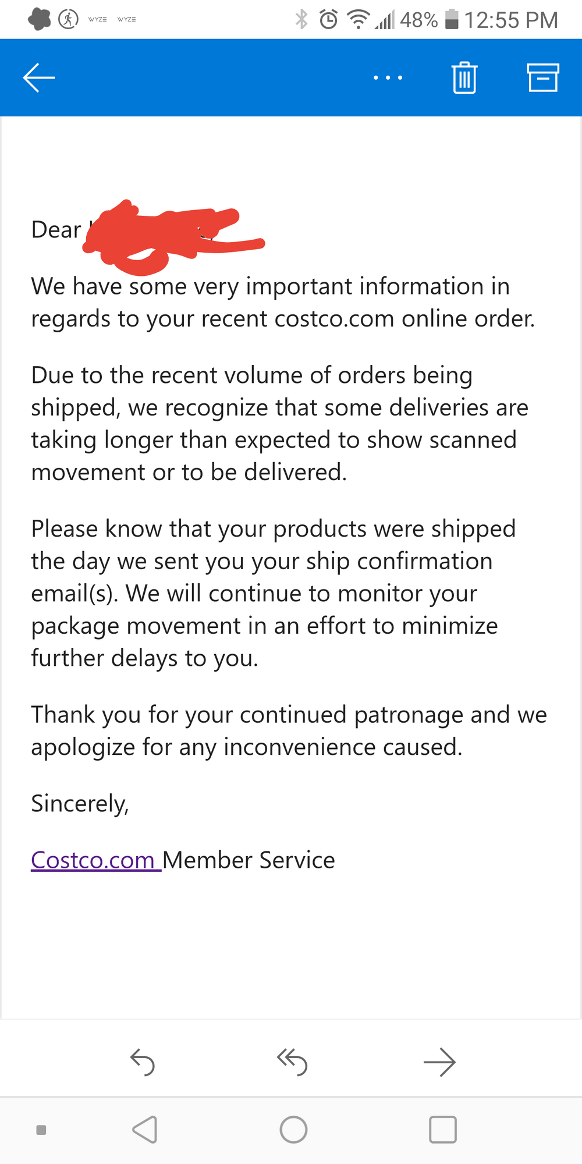Image resolution: width=582 pixels, height=1164 pixels.
Task: Tap the alarm clock status icon
Action: coord(329,20)
